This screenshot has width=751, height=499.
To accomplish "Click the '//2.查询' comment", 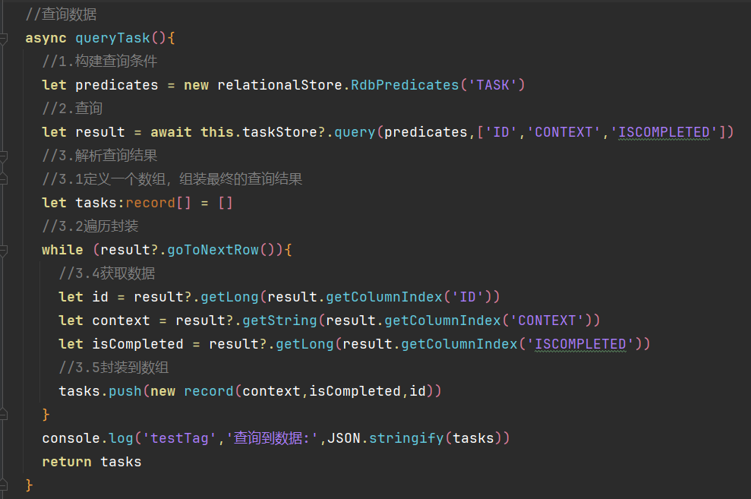I will tap(72, 108).
